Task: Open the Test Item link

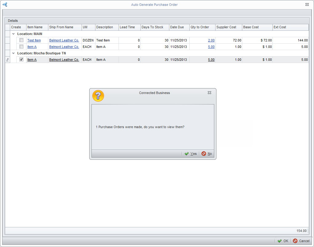Action: (x=34, y=40)
